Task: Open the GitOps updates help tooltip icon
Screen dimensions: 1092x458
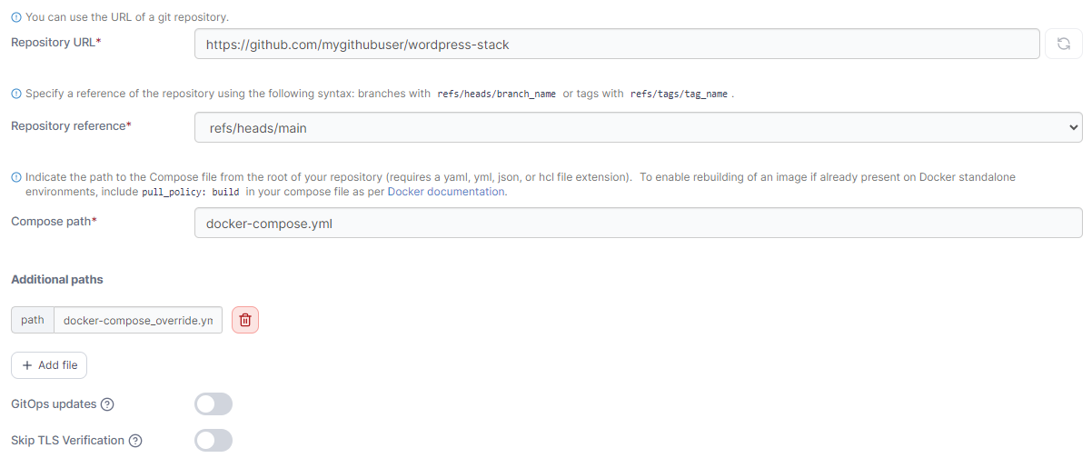Action: point(107,404)
